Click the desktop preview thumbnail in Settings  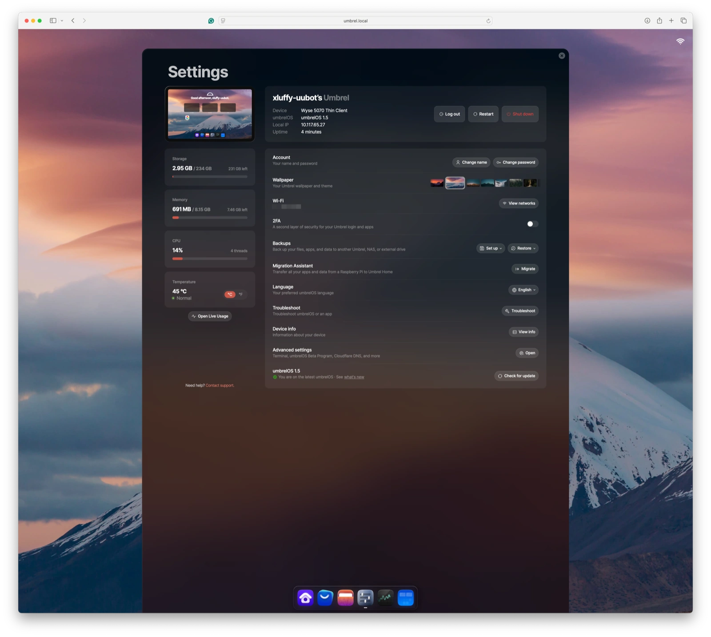pyautogui.click(x=210, y=114)
